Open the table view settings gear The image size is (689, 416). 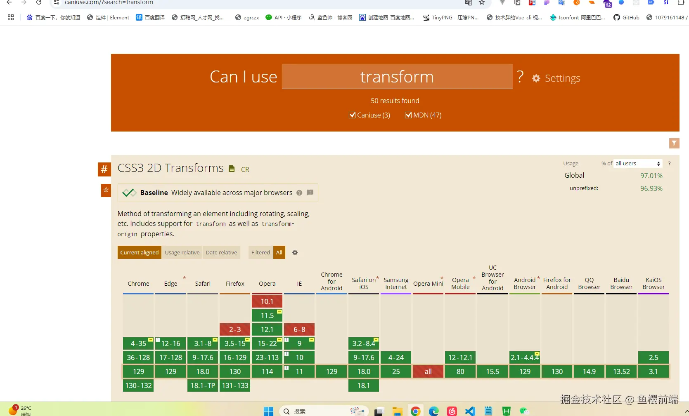[x=295, y=253]
